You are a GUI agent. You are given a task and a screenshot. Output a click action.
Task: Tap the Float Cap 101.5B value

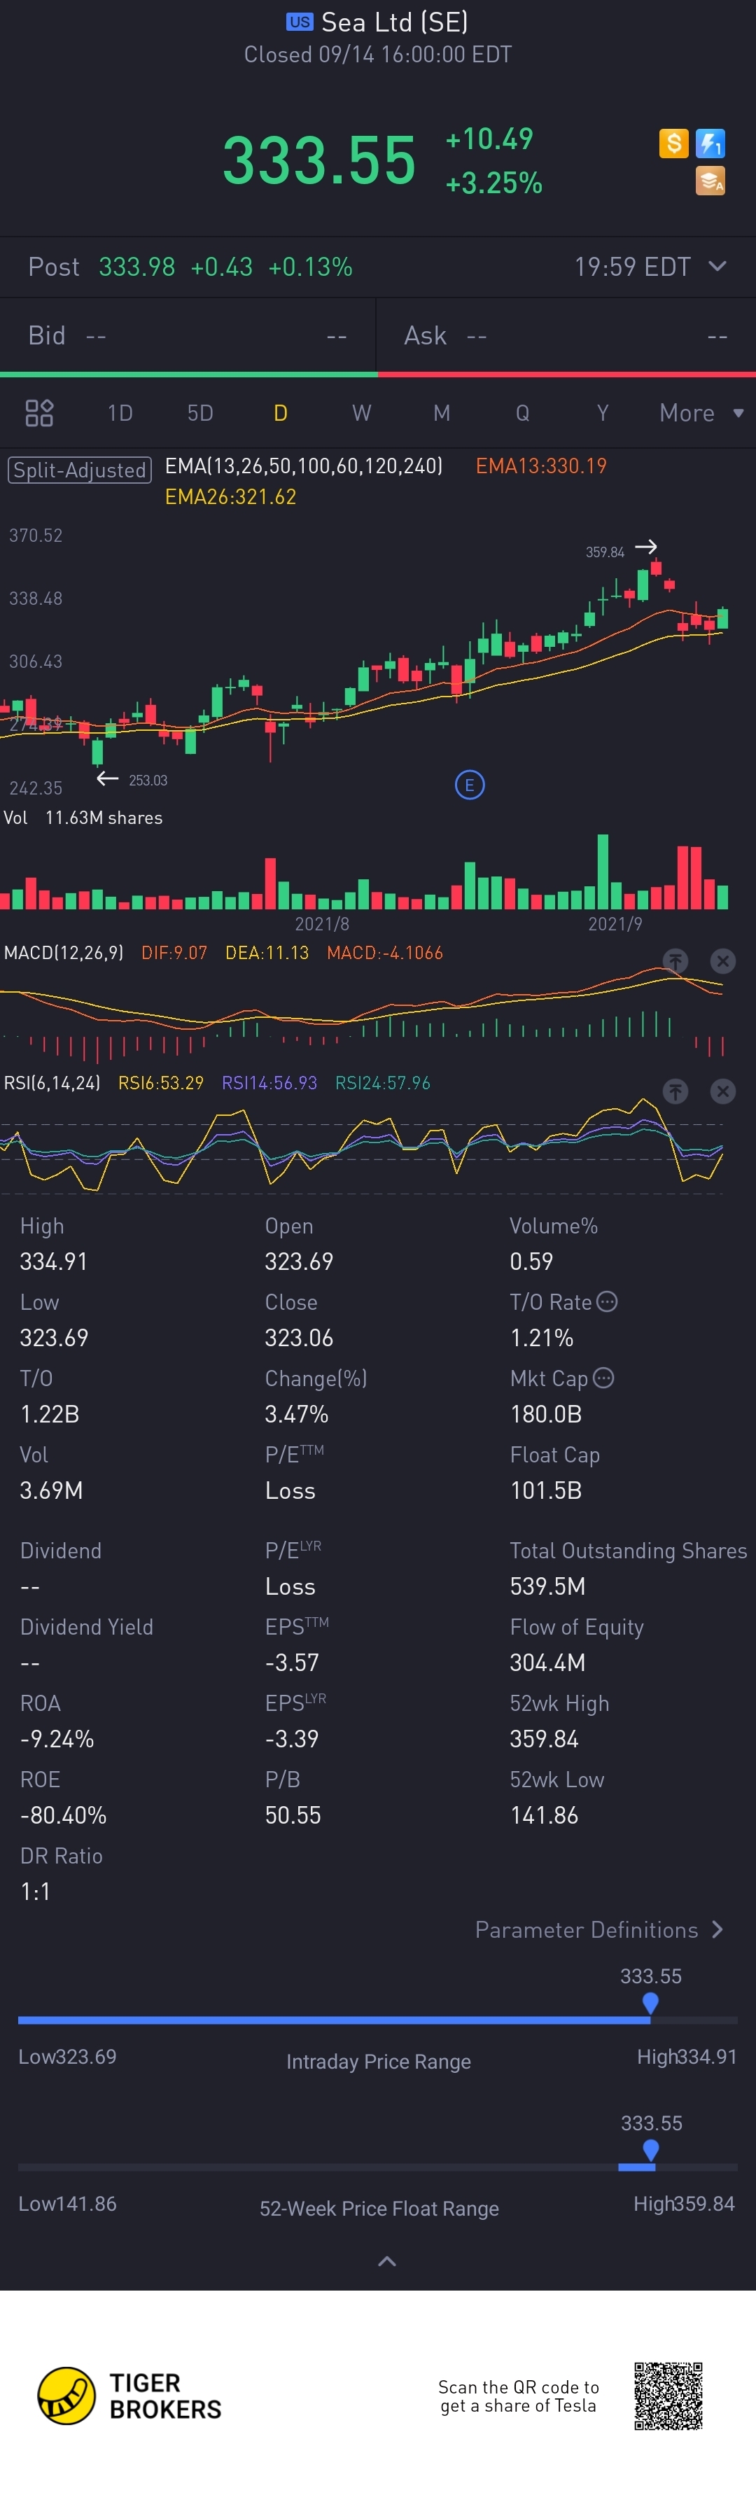pos(546,1490)
